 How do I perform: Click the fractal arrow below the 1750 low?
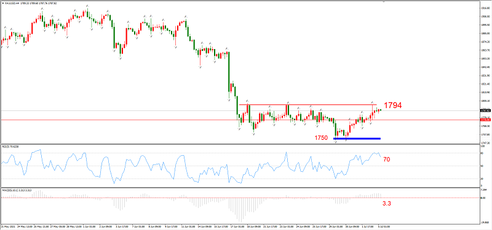(335, 142)
